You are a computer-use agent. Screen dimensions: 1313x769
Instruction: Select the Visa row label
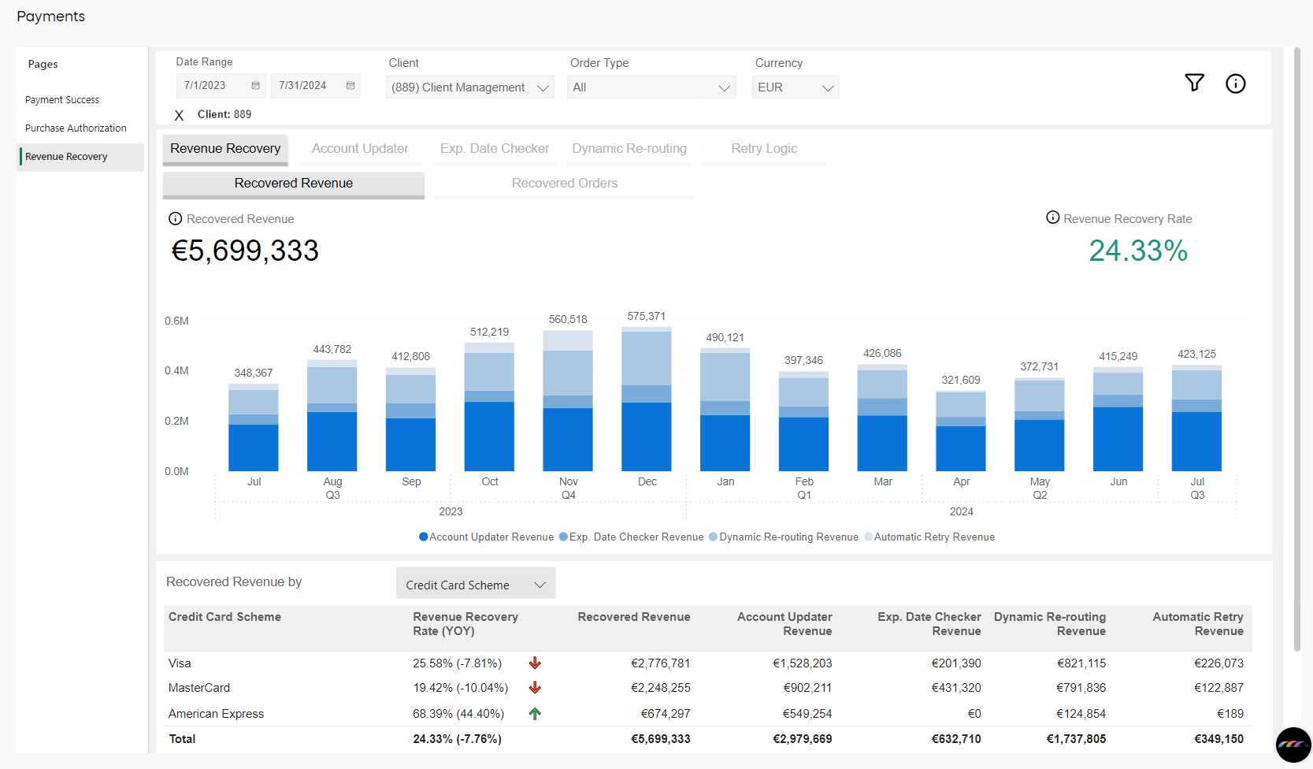pos(180,663)
